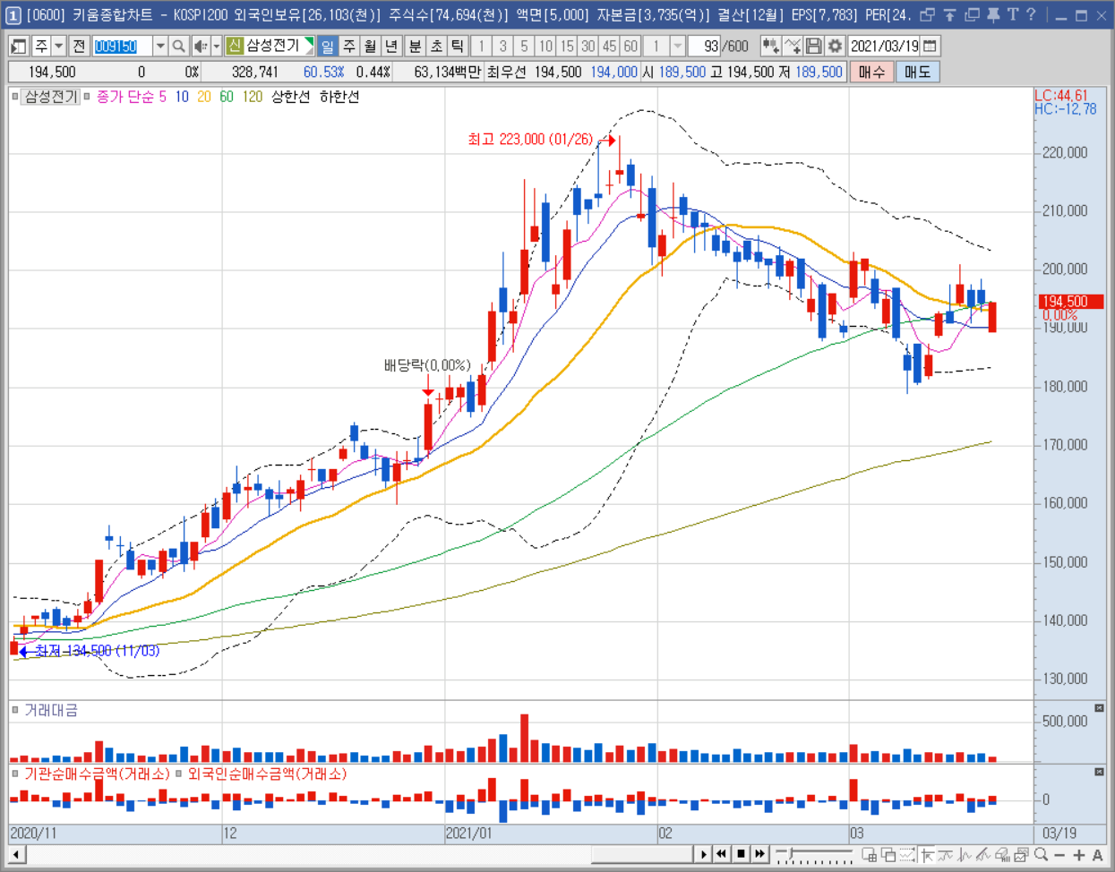Click the indicator add icon beside 93/600
1115x872 pixels.
pos(770,46)
